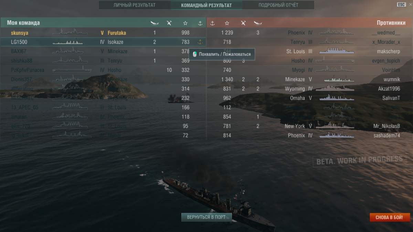
Task: Select the LG1500 Isokaze row
Action: point(103,42)
